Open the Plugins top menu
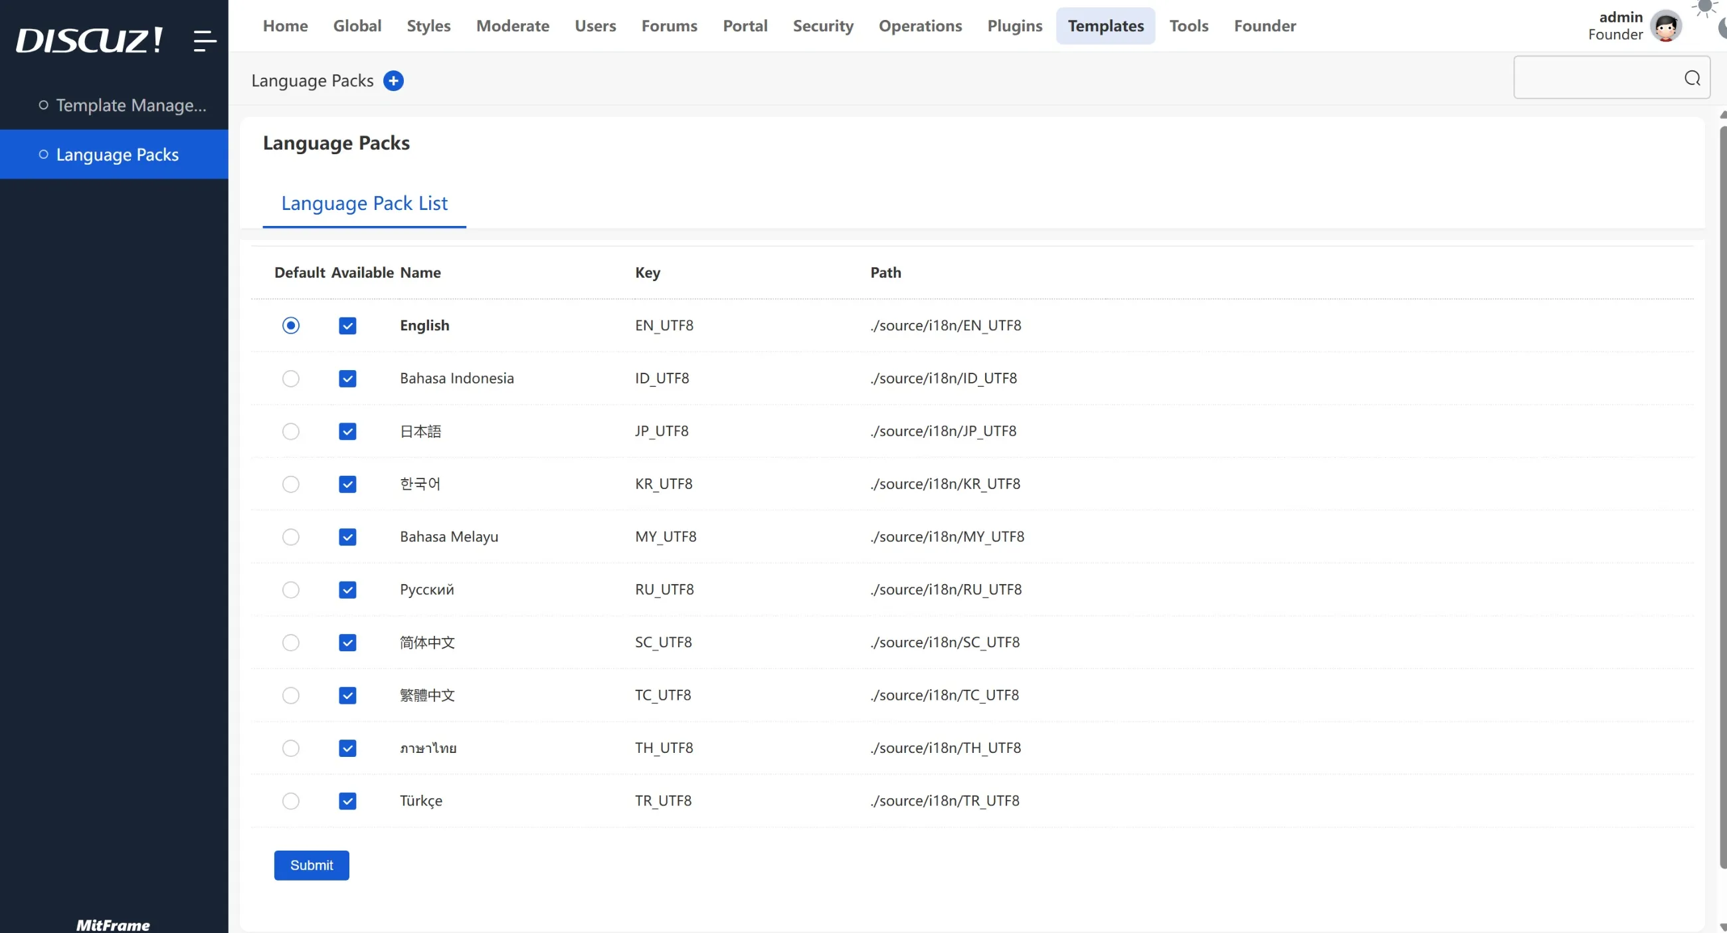The width and height of the screenshot is (1727, 933). (1014, 25)
